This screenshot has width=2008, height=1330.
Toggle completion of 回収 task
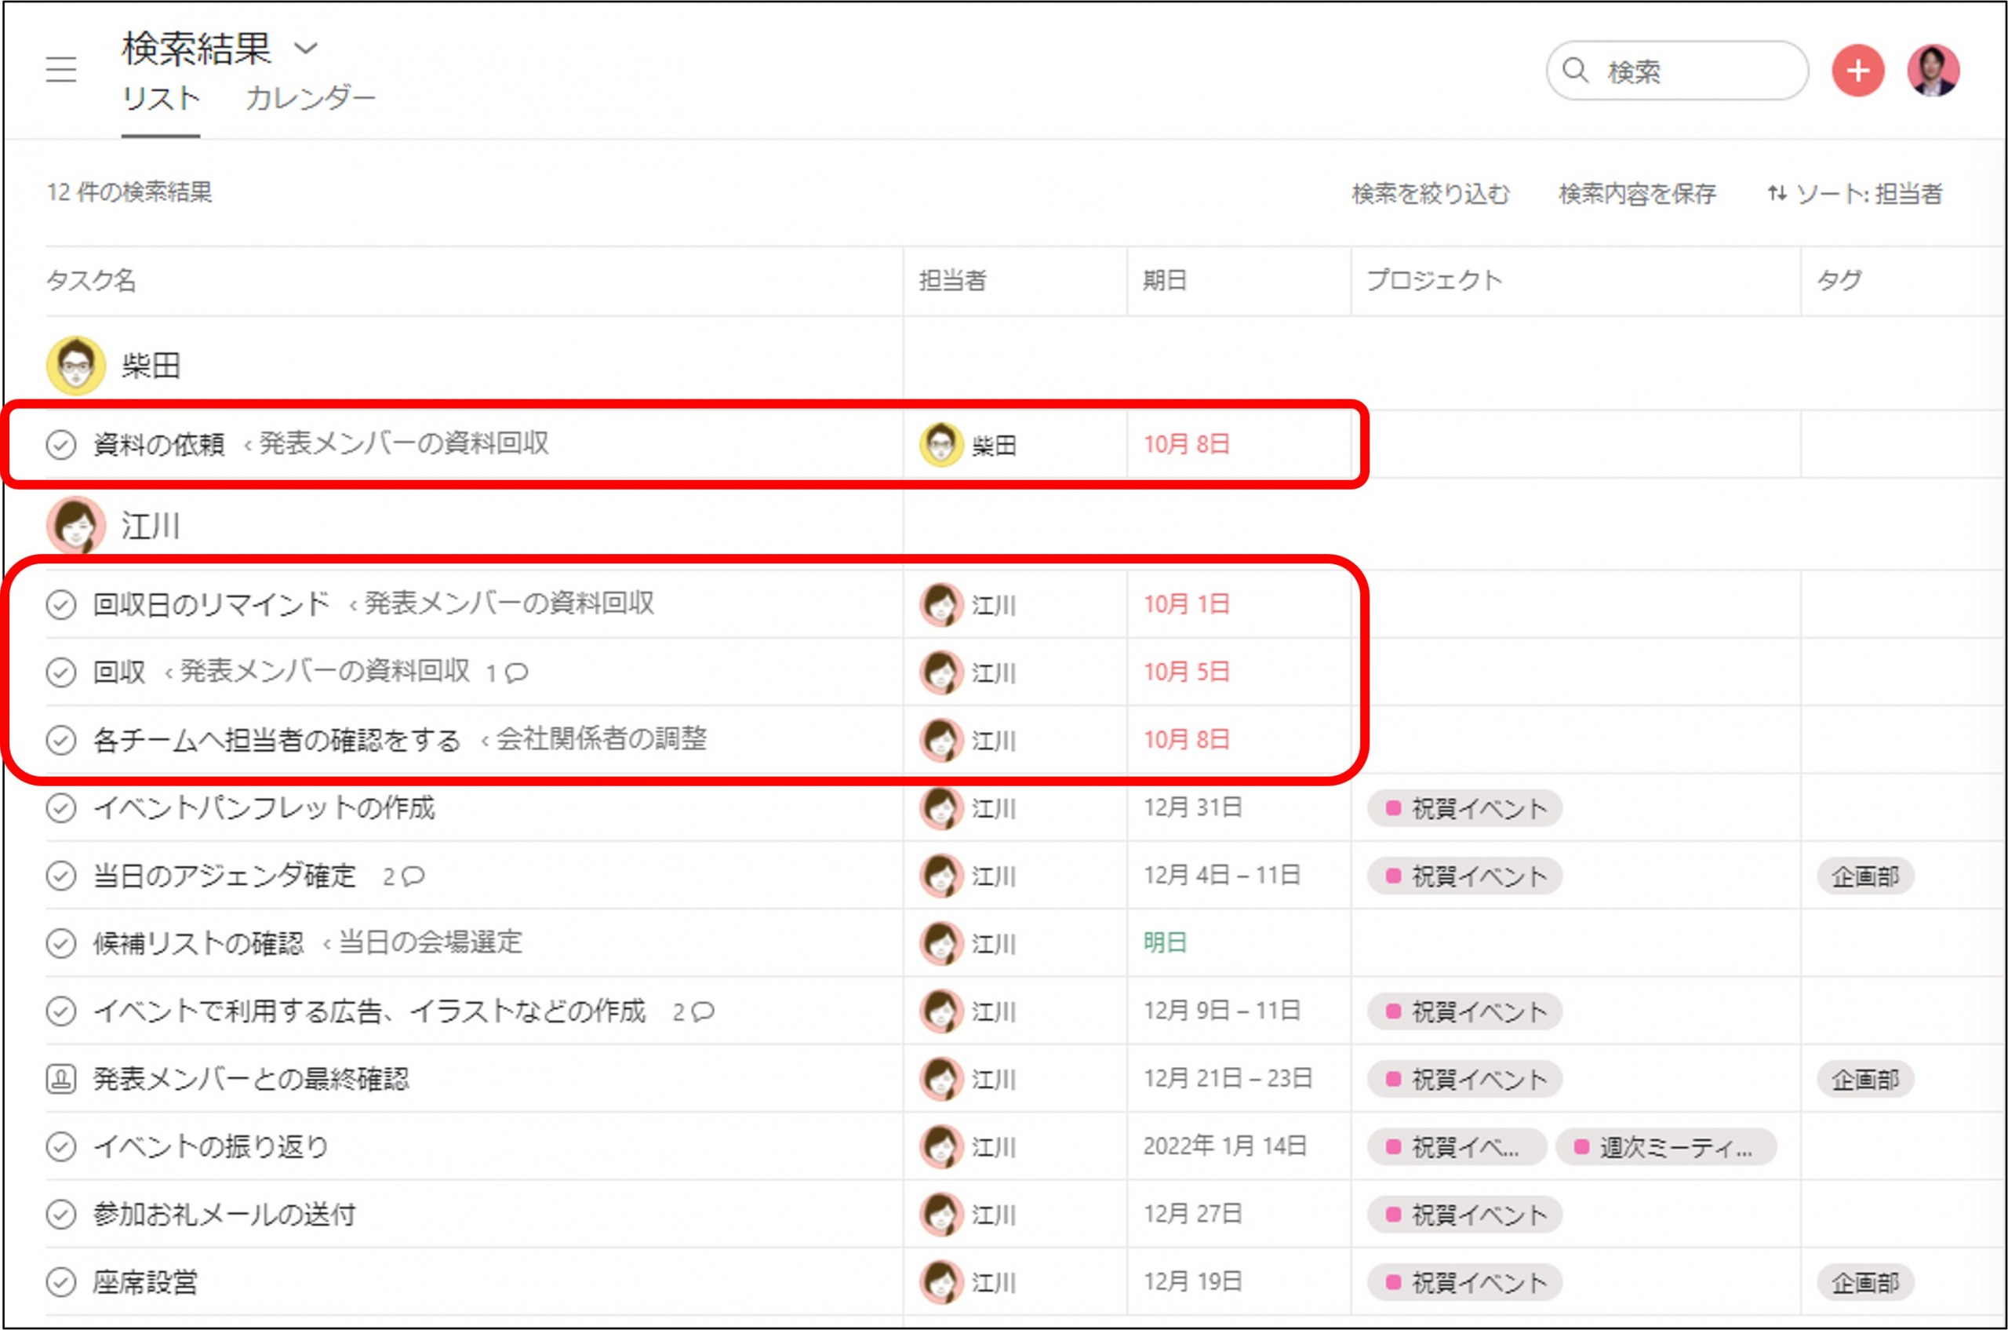61,672
